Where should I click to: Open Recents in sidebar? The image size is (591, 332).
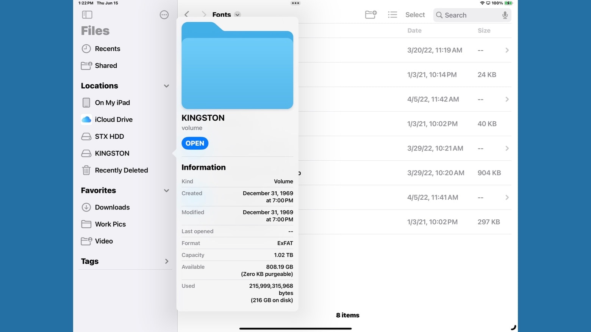(107, 49)
